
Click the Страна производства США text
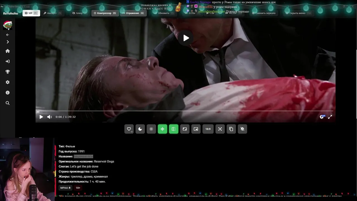pos(78,171)
